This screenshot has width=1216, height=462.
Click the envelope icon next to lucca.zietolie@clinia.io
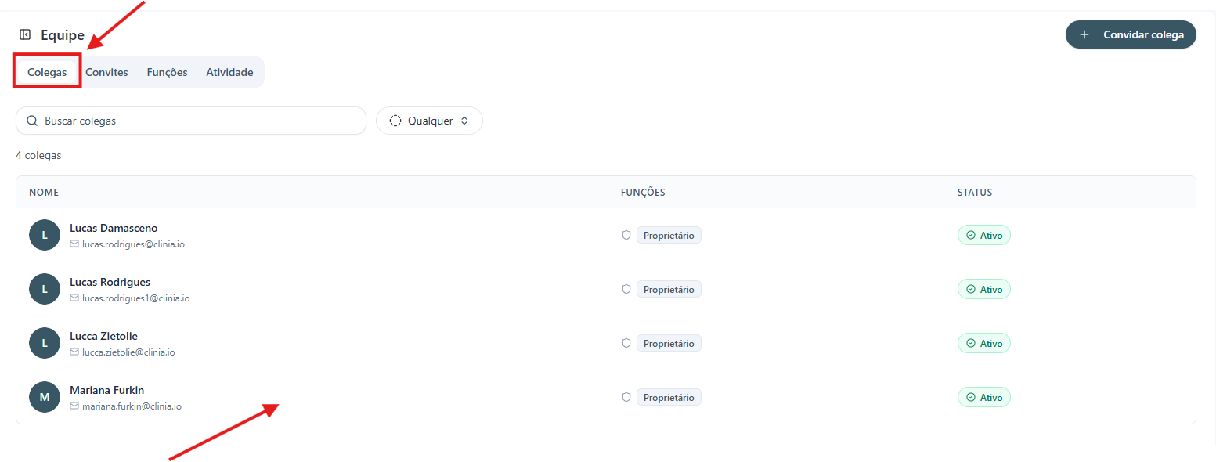(74, 352)
